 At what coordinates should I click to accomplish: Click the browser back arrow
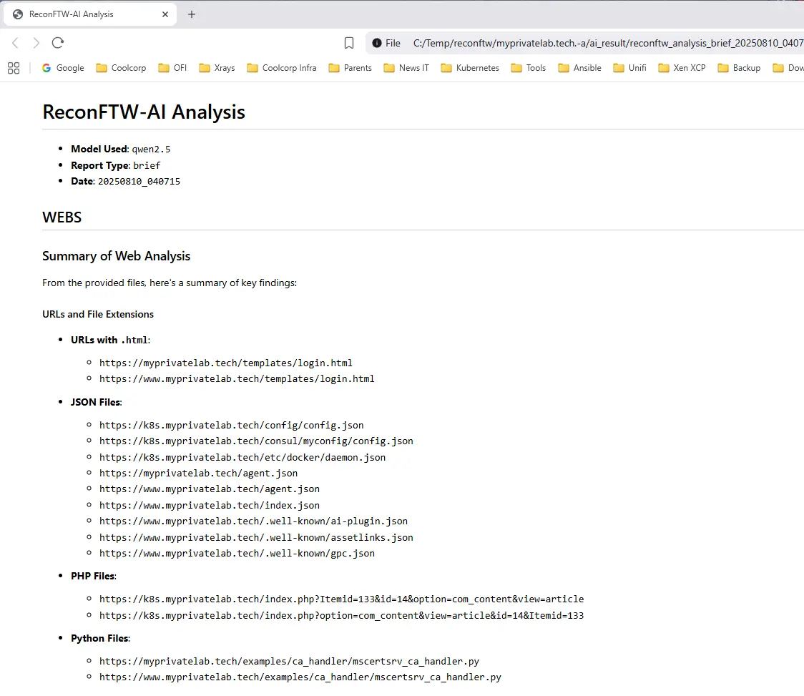(15, 43)
